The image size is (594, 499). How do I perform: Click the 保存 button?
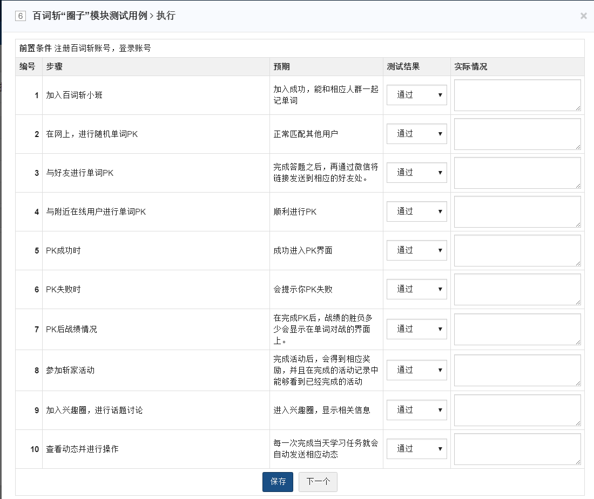tap(278, 482)
